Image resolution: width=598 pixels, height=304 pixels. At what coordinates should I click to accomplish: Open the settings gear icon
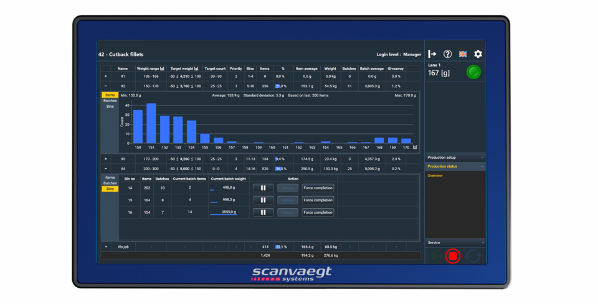[478, 54]
